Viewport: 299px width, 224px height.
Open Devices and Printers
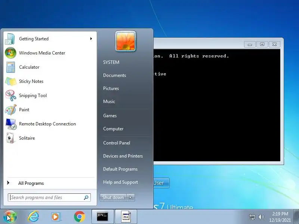123,156
